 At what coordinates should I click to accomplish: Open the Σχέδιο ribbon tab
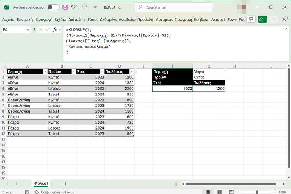click(x=60, y=19)
